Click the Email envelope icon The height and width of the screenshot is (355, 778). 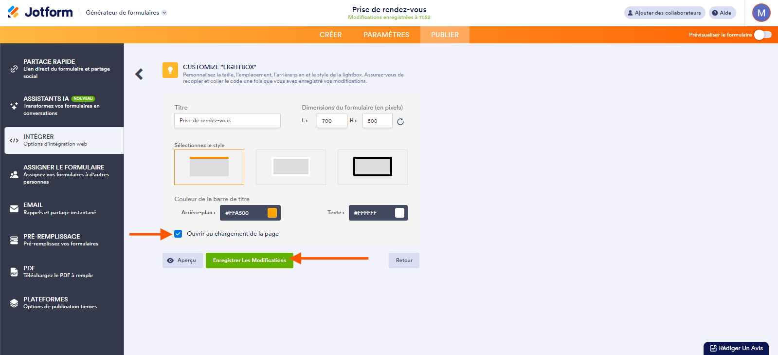click(x=14, y=209)
